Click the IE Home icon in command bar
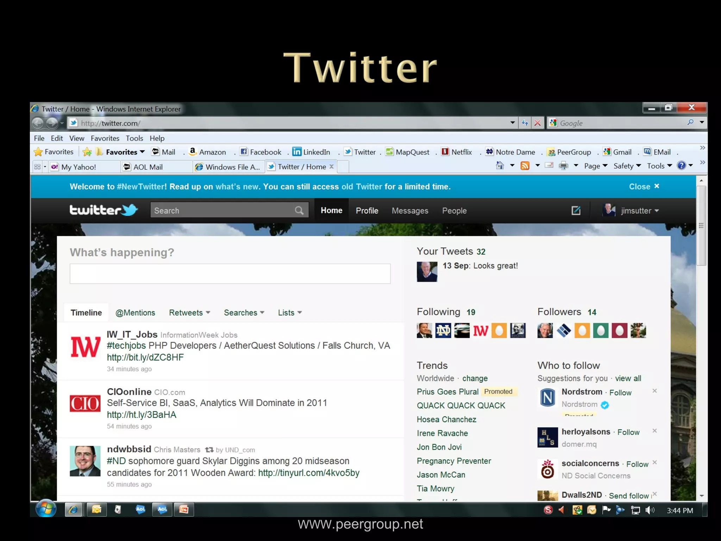Screen dimensions: 721x541 (500, 166)
